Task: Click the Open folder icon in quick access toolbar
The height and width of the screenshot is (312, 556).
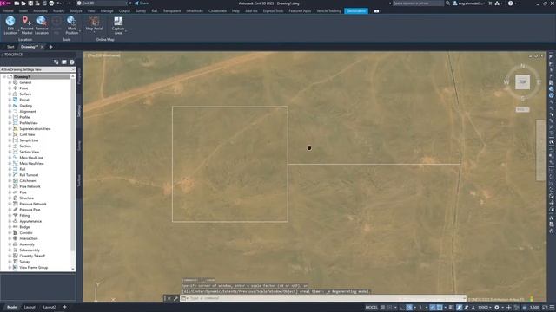Action: 23,3
